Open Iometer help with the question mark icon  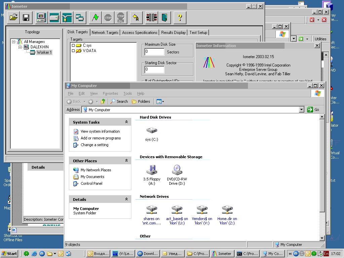click(x=180, y=17)
